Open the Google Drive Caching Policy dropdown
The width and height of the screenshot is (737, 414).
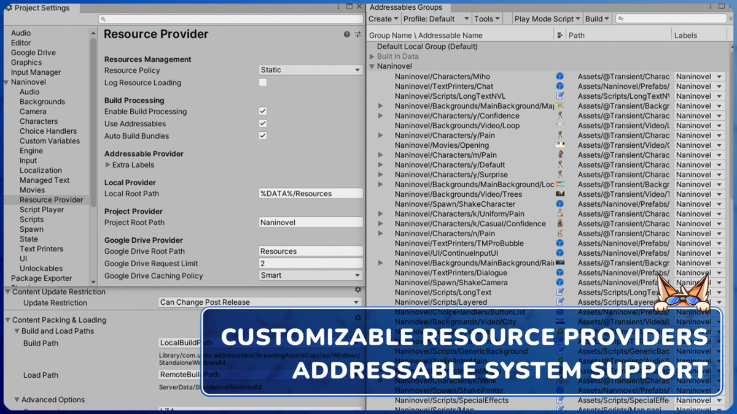pos(311,275)
